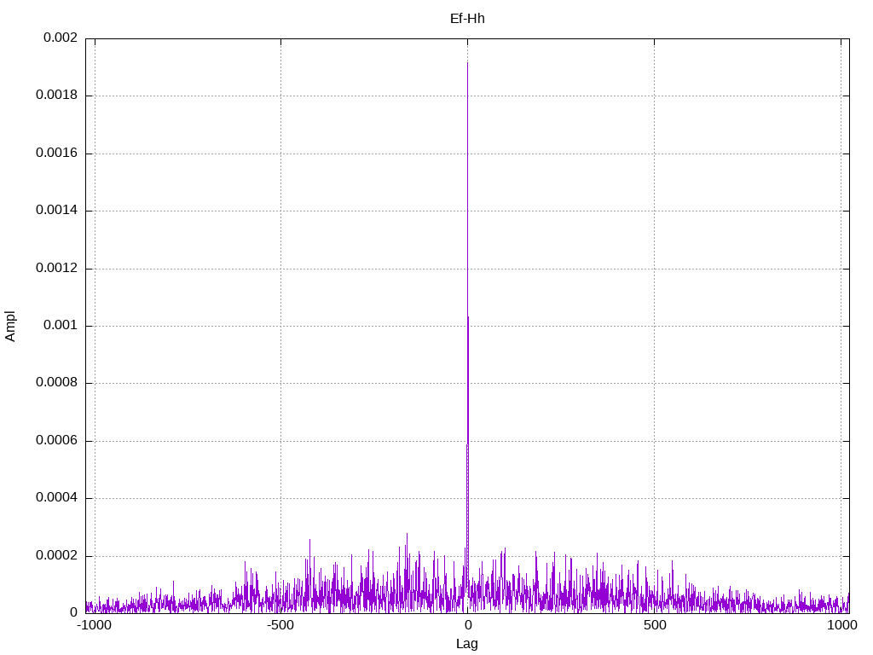Select the 1000 x-axis tick label
The height and width of the screenshot is (655, 873).
841,626
